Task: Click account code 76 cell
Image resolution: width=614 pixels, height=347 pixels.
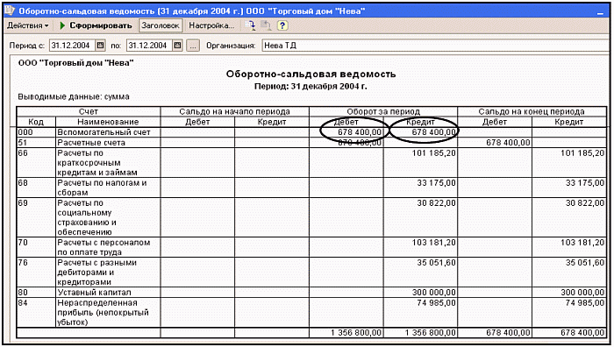Action: [37, 273]
